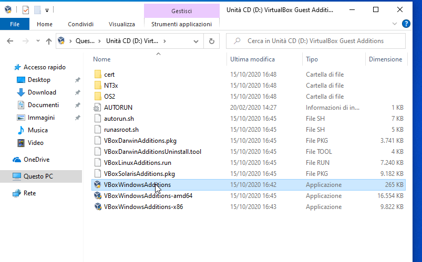Click the Properties quick access toolbar icon
The height and width of the screenshot is (262, 422).
coord(26,10)
